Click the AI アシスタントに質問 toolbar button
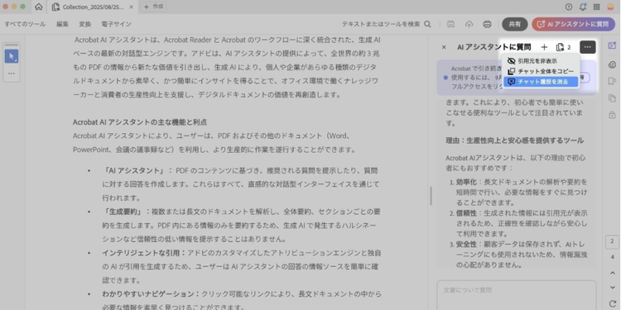This screenshot has width=621, height=310. coord(573,24)
